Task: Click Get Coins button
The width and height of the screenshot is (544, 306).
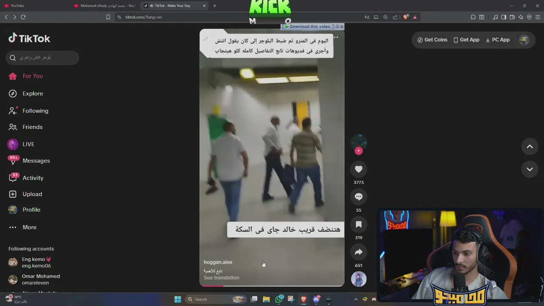Action: (x=432, y=40)
